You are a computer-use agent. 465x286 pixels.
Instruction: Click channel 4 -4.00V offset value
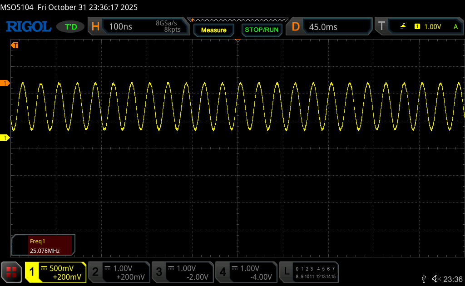tap(261, 277)
